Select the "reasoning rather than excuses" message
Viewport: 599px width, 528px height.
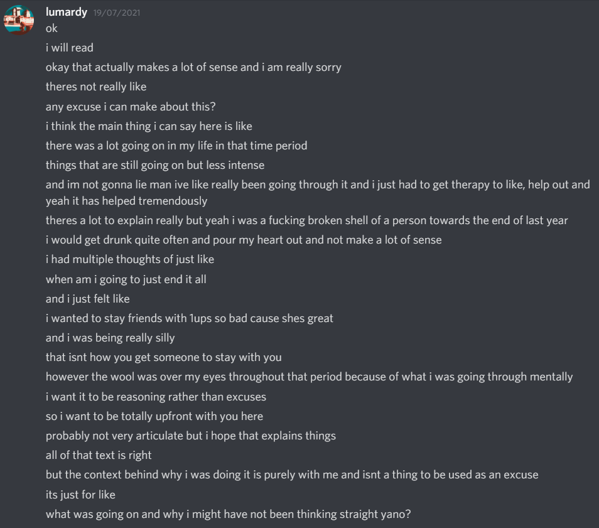point(156,397)
